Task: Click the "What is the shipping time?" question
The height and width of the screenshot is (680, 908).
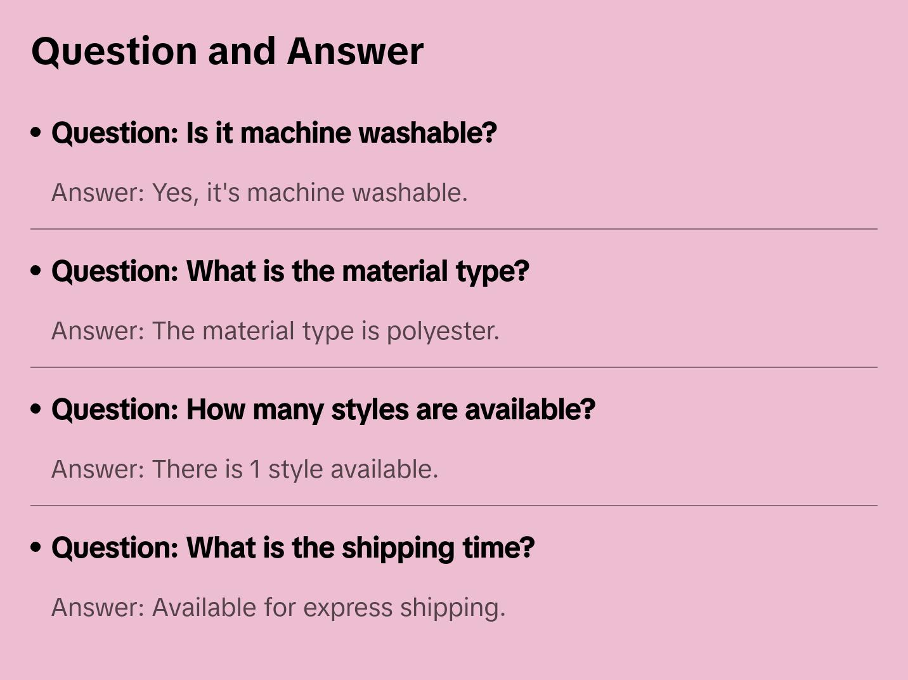Action: point(293,548)
